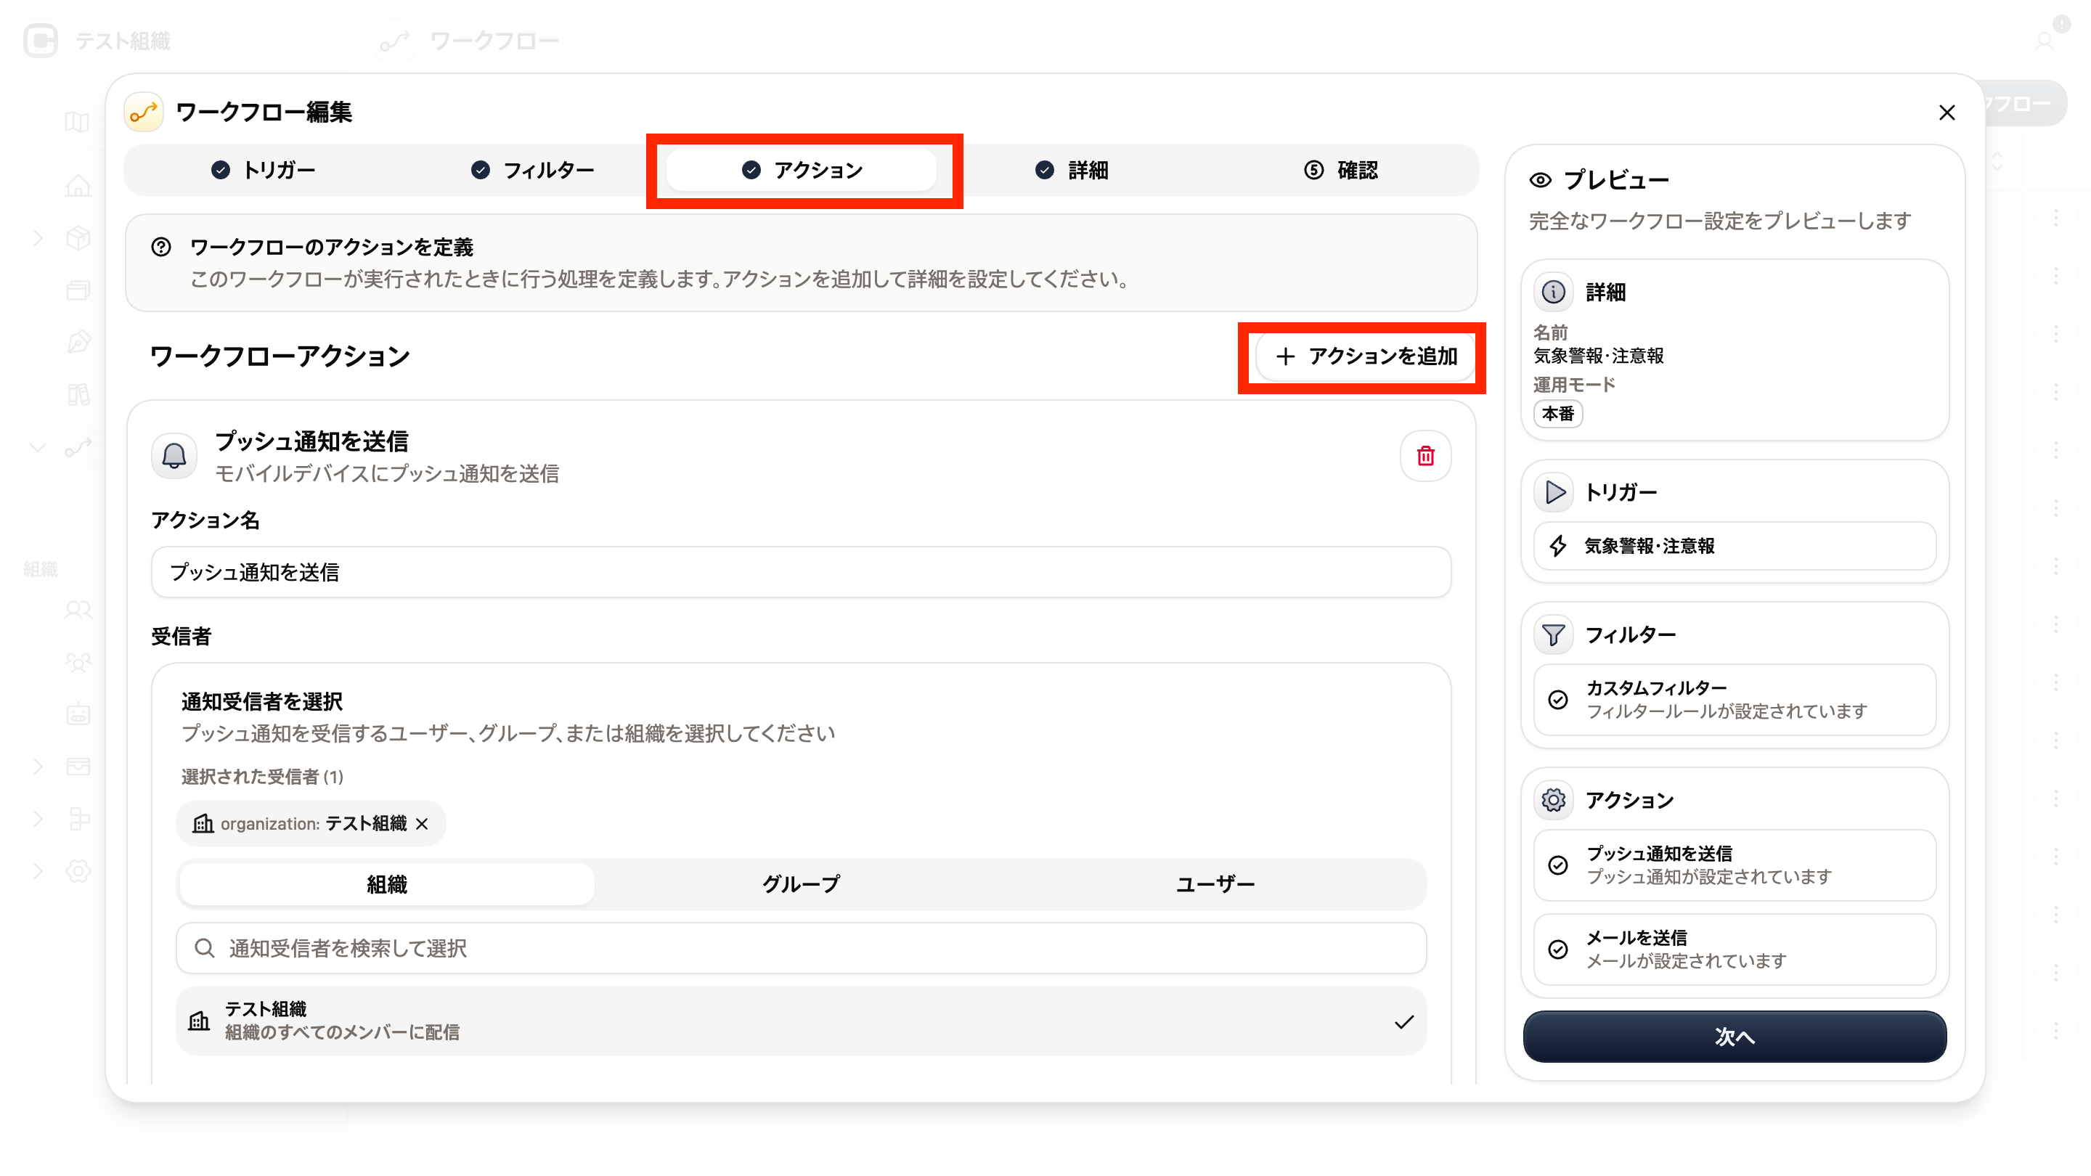Switch to the トリガー step tab

(x=263, y=170)
